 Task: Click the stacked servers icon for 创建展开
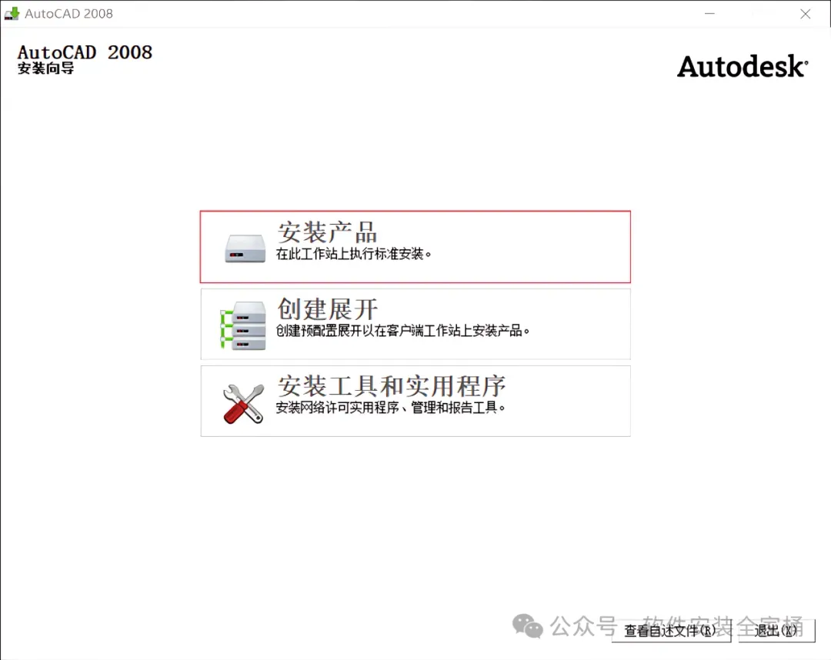(243, 325)
